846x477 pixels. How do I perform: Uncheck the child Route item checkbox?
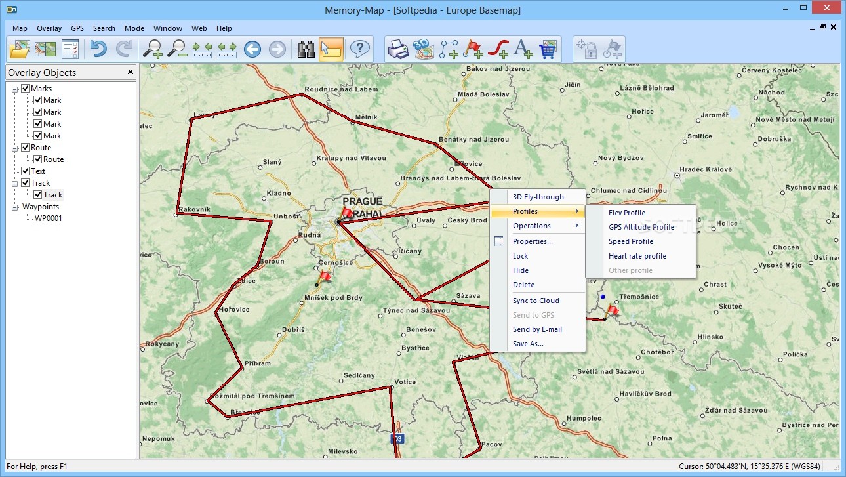(38, 159)
